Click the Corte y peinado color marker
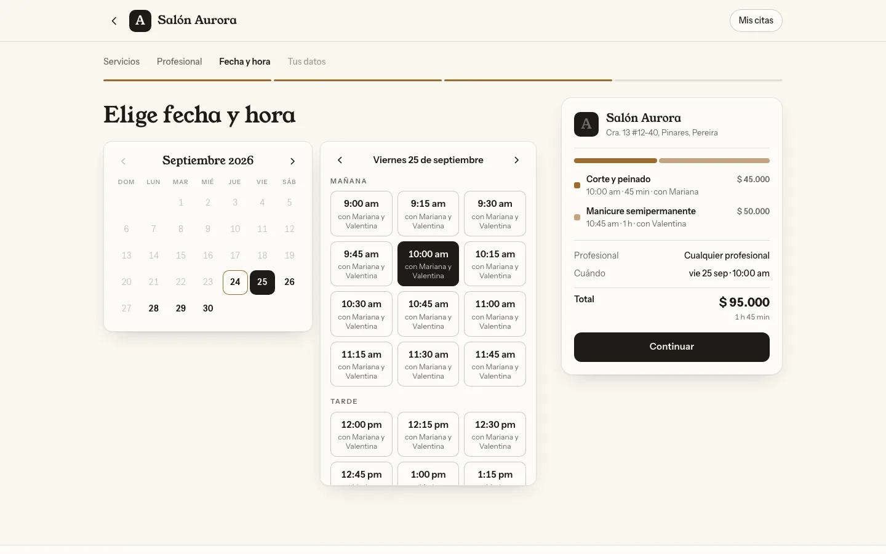 [x=577, y=185]
